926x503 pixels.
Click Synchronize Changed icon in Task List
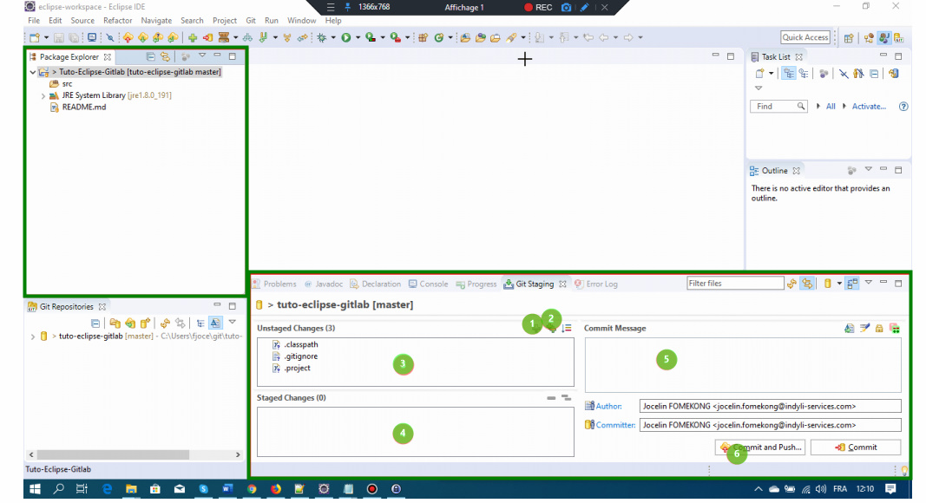tap(894, 74)
